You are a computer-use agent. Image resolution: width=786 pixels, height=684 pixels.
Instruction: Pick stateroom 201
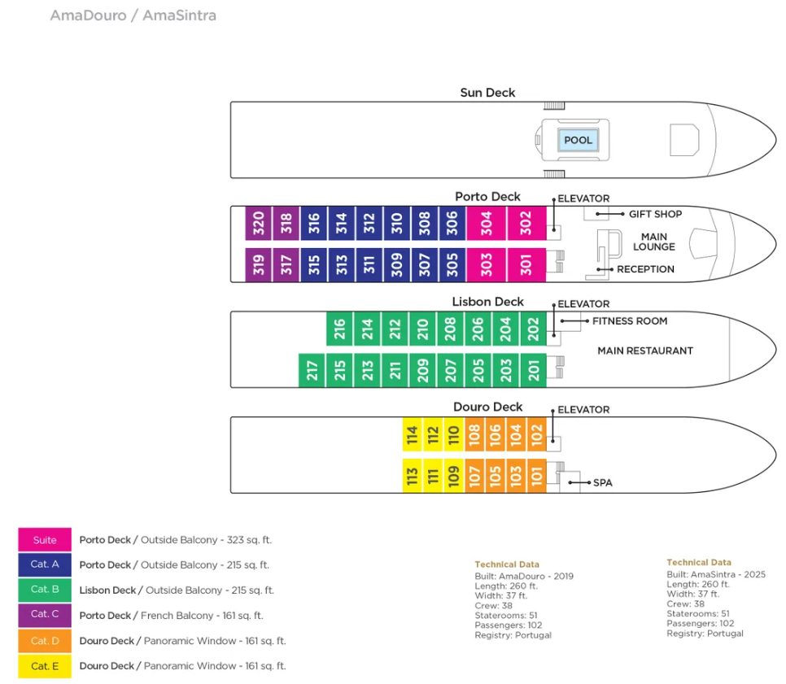[x=534, y=370]
